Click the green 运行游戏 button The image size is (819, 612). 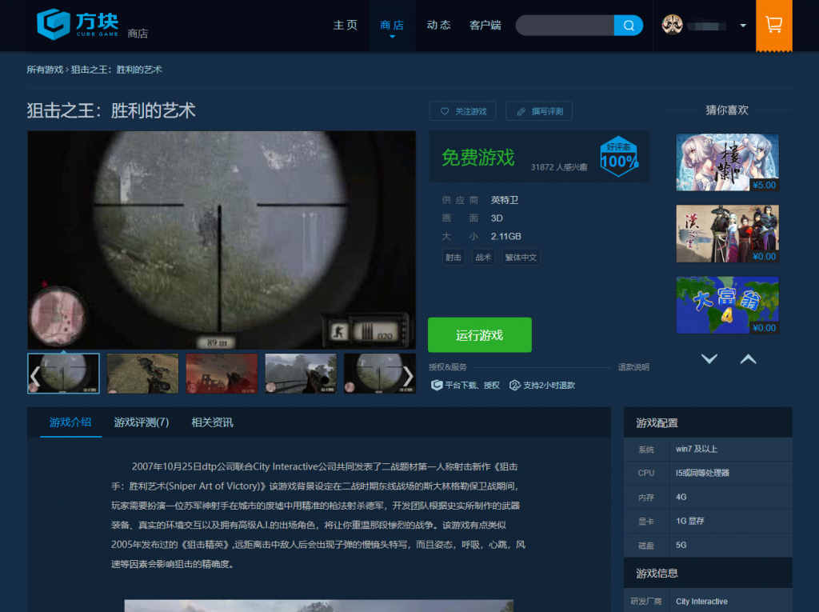tap(480, 335)
